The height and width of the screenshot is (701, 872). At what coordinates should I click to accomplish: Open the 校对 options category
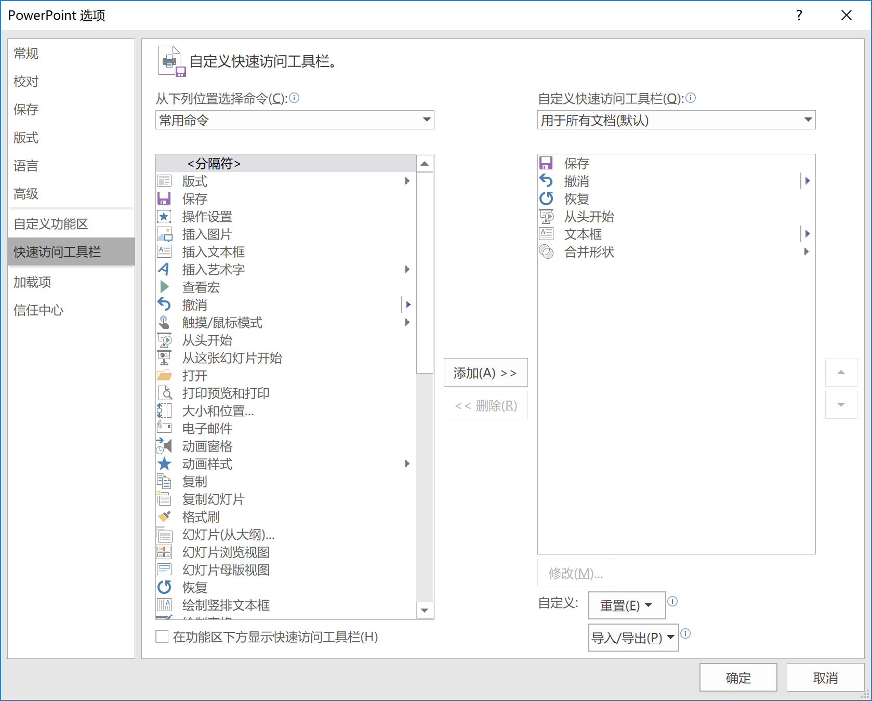(71, 81)
